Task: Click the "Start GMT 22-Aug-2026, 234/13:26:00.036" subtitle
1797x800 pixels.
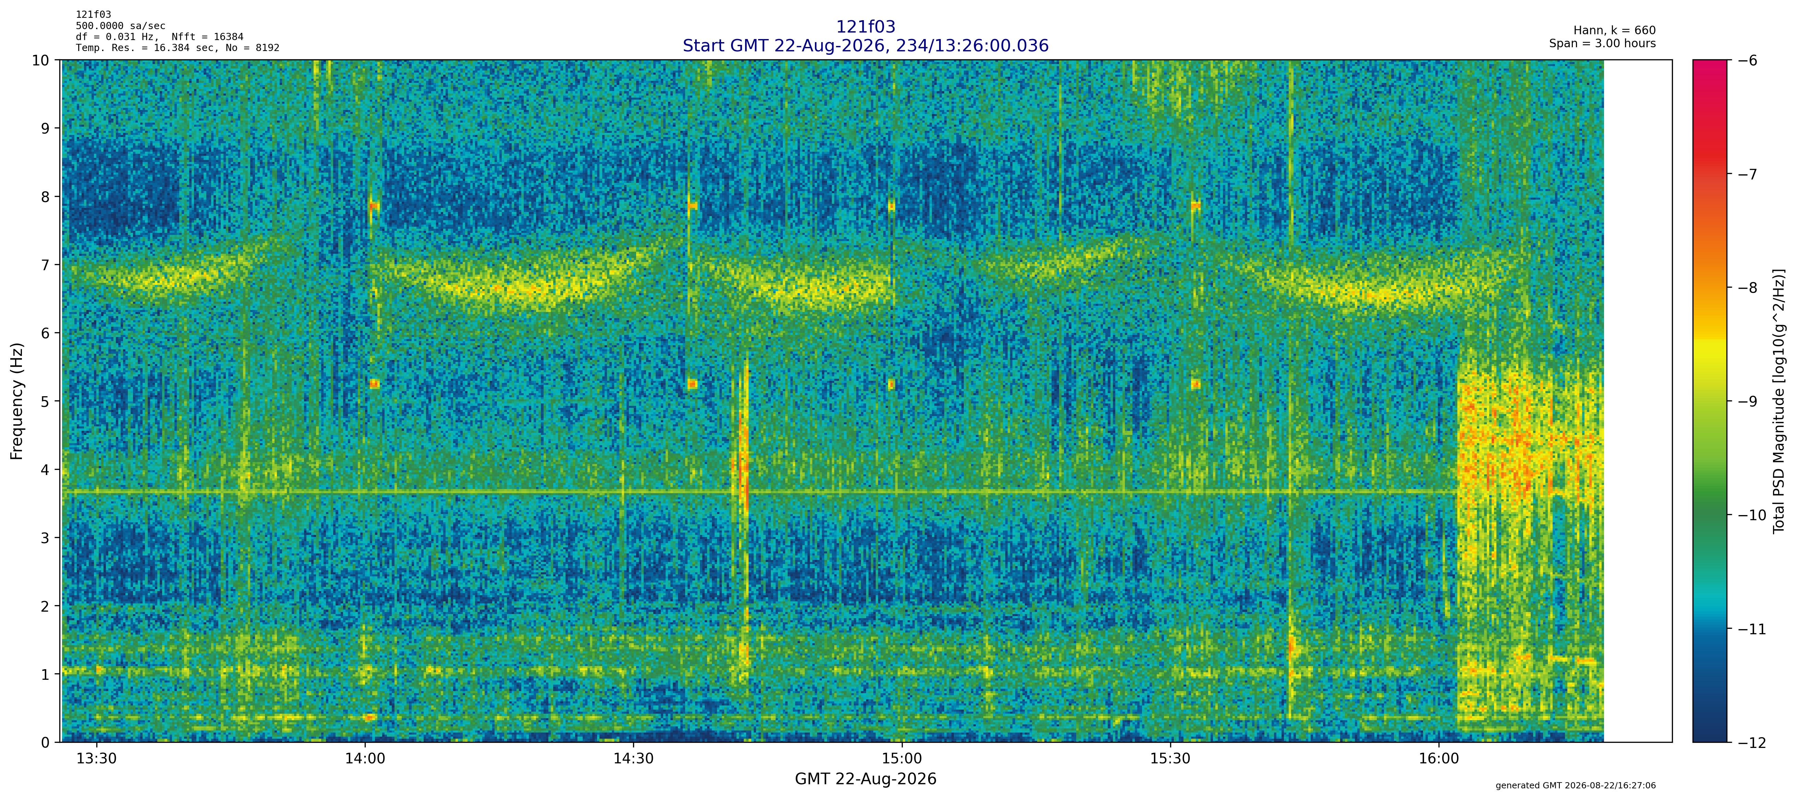Action: 865,46
